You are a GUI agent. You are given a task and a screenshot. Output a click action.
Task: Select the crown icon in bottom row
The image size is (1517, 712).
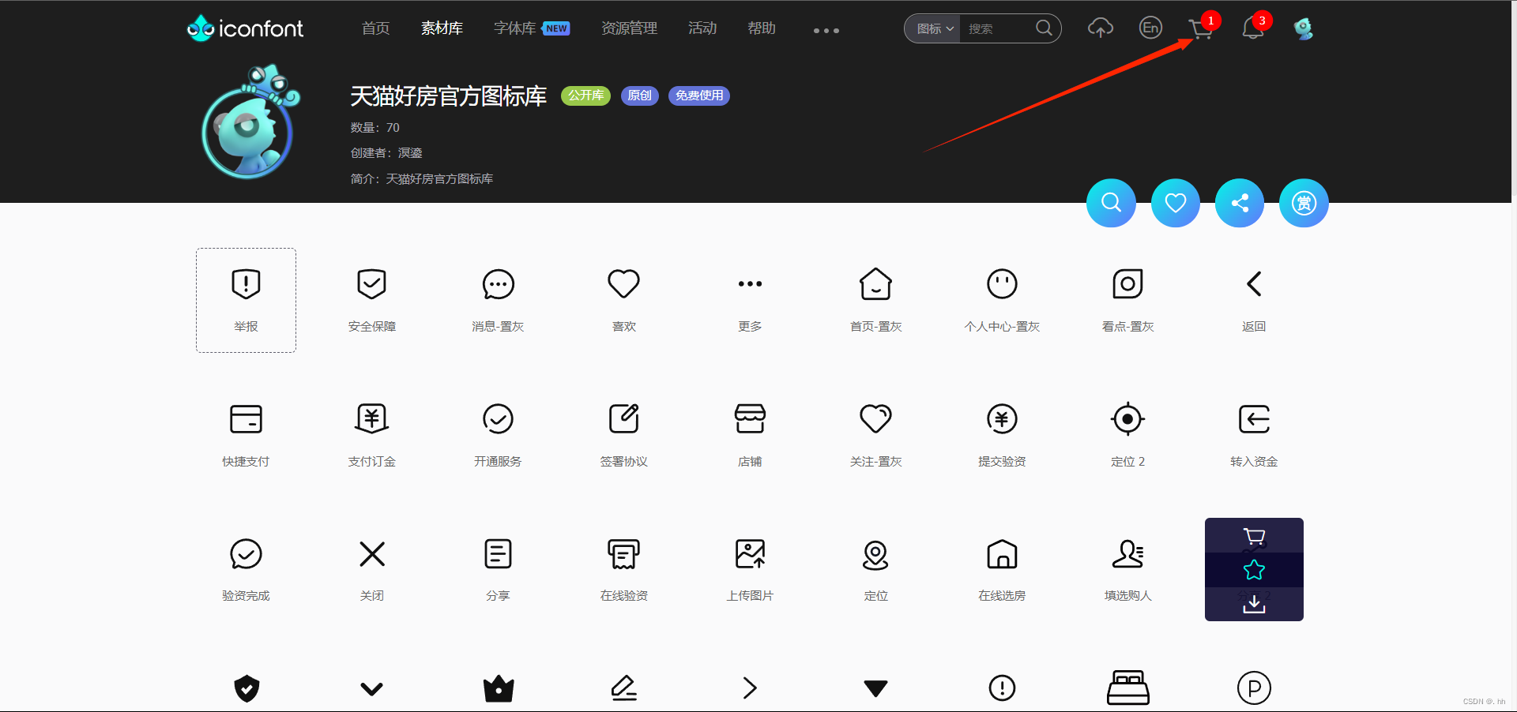pos(499,689)
